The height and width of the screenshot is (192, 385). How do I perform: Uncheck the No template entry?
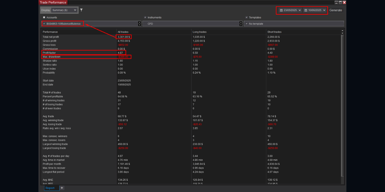pyautogui.click(x=246, y=24)
